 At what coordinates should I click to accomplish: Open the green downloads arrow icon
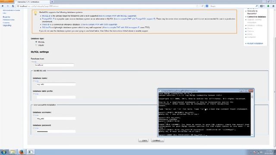268,6
